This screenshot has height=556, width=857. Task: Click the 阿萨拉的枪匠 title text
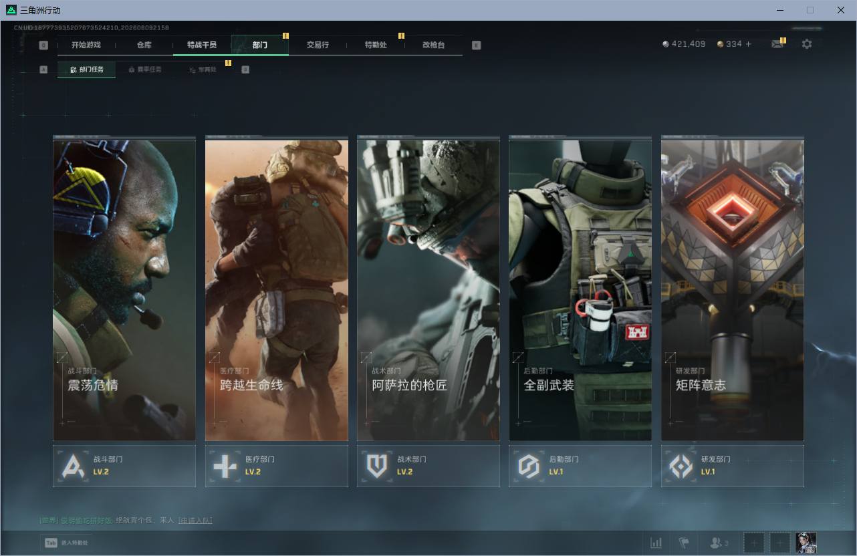(410, 385)
